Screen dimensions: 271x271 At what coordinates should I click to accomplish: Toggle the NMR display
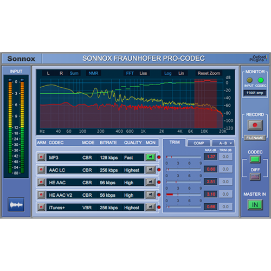click(93, 73)
